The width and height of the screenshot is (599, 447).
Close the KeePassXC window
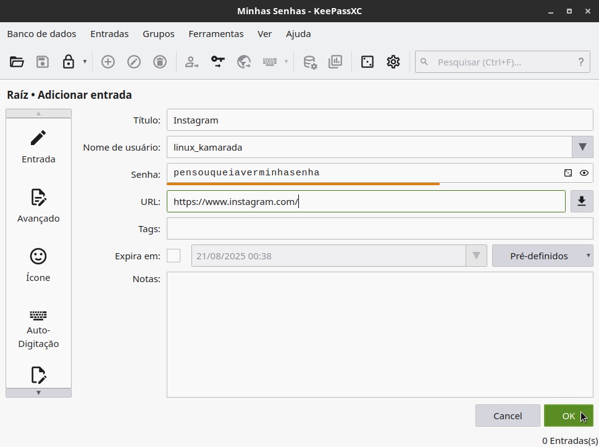pos(588,11)
